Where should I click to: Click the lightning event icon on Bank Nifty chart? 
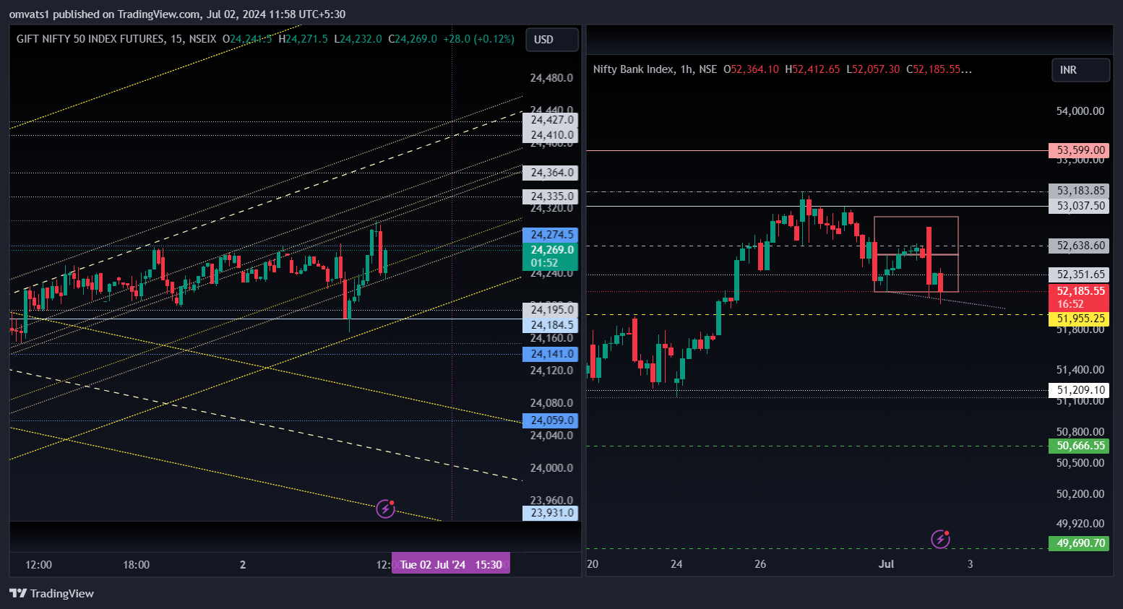click(940, 539)
